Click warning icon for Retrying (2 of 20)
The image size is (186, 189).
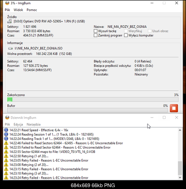(x=6, y=164)
